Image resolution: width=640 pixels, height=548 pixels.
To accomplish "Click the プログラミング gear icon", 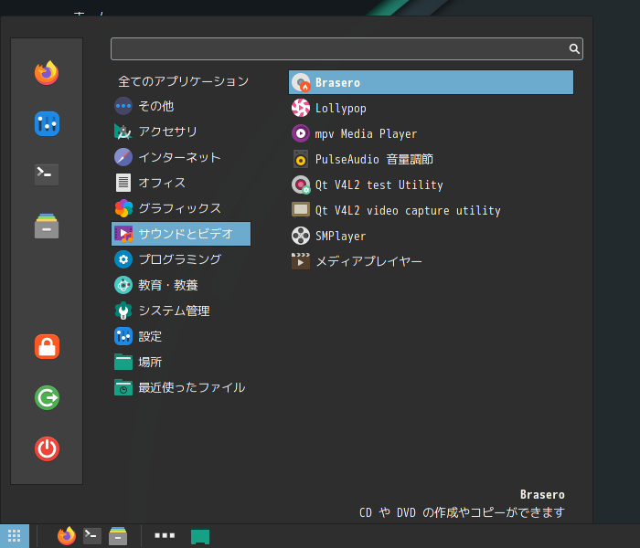I will point(123,259).
